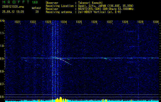Click the kHz axis unit label
Image resolution: width=161 pixels, height=102 pixels.
(2, 21)
